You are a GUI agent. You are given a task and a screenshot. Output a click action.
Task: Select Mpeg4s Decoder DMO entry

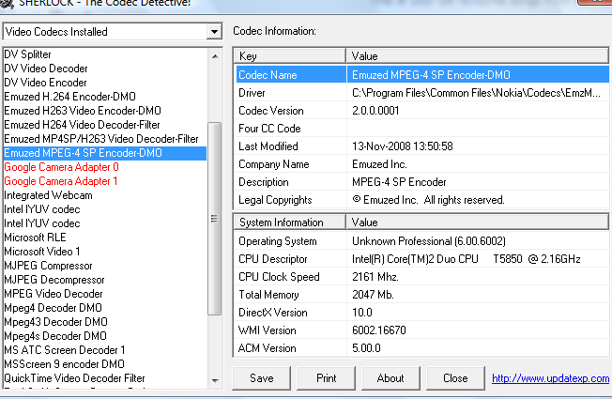point(105,336)
